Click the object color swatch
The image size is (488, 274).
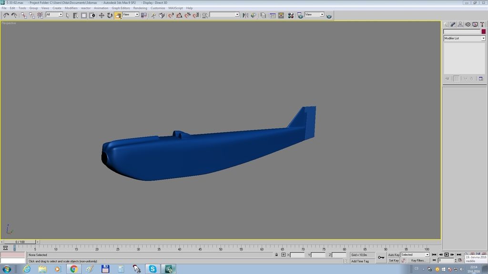click(x=483, y=32)
